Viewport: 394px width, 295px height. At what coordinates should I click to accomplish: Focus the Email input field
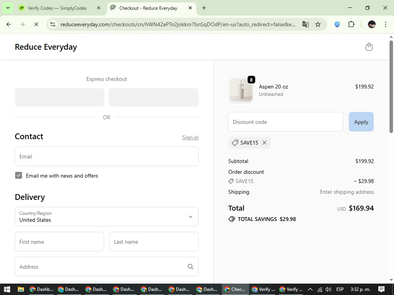(107, 156)
